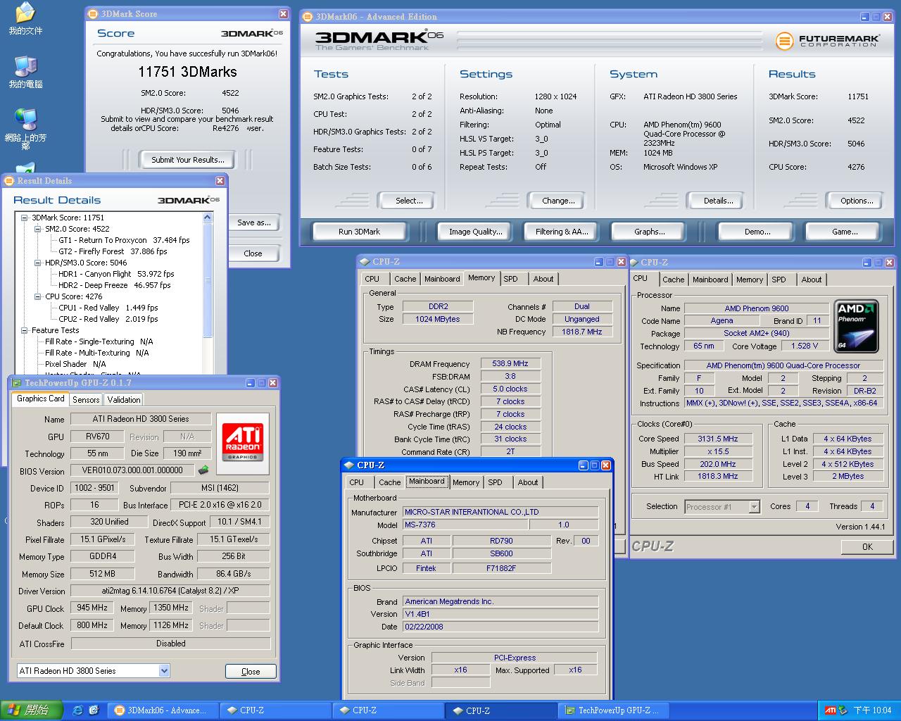Open the My Computer desktop icon
Image resolution: width=901 pixels, height=721 pixels.
[x=25, y=73]
